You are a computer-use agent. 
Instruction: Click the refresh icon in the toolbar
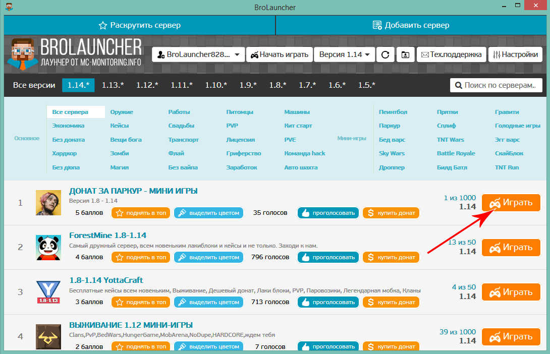pyautogui.click(x=385, y=54)
